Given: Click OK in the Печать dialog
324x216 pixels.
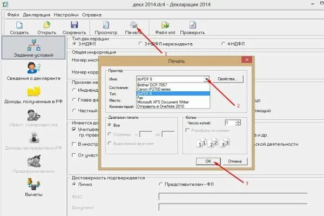Looking at the screenshot, I should click(208, 161).
